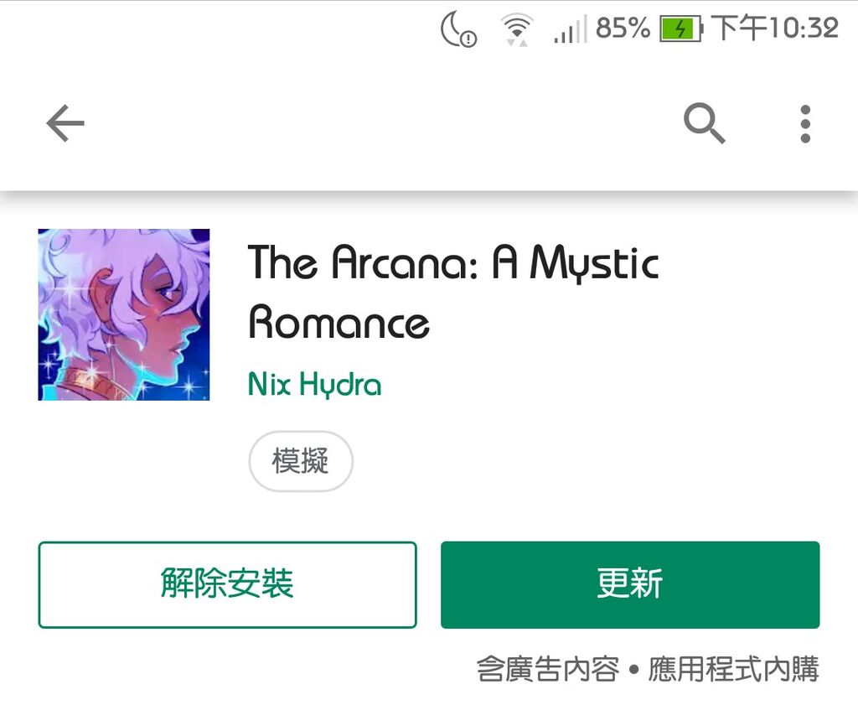Open the Nix Hydra developer page
858x705 pixels.
coord(315,384)
